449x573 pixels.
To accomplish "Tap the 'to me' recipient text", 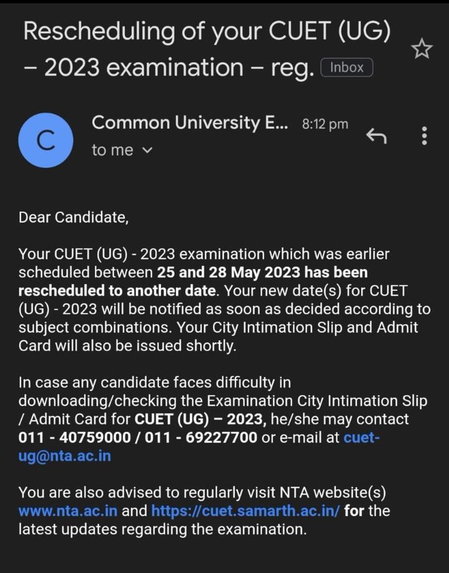I will click(x=113, y=151).
